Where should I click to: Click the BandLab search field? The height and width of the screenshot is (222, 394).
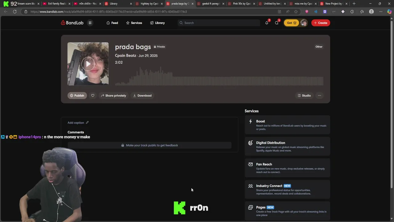coord(219,23)
